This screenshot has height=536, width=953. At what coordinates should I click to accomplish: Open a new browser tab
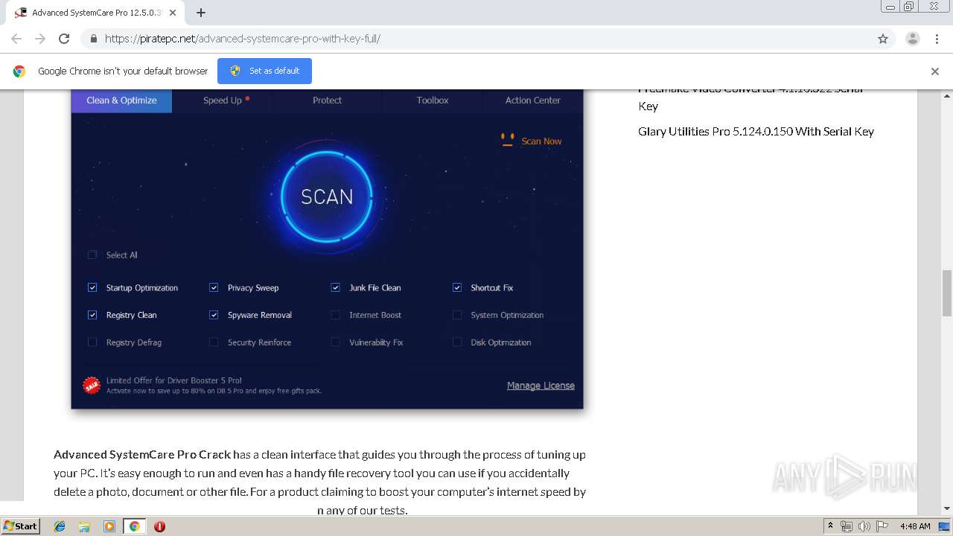(201, 13)
